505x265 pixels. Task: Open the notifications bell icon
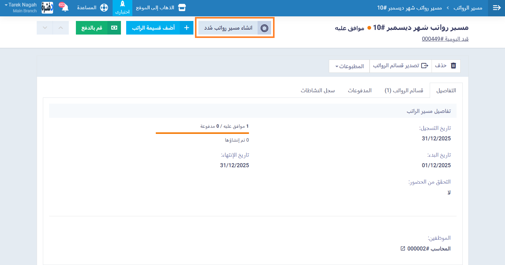(64, 8)
